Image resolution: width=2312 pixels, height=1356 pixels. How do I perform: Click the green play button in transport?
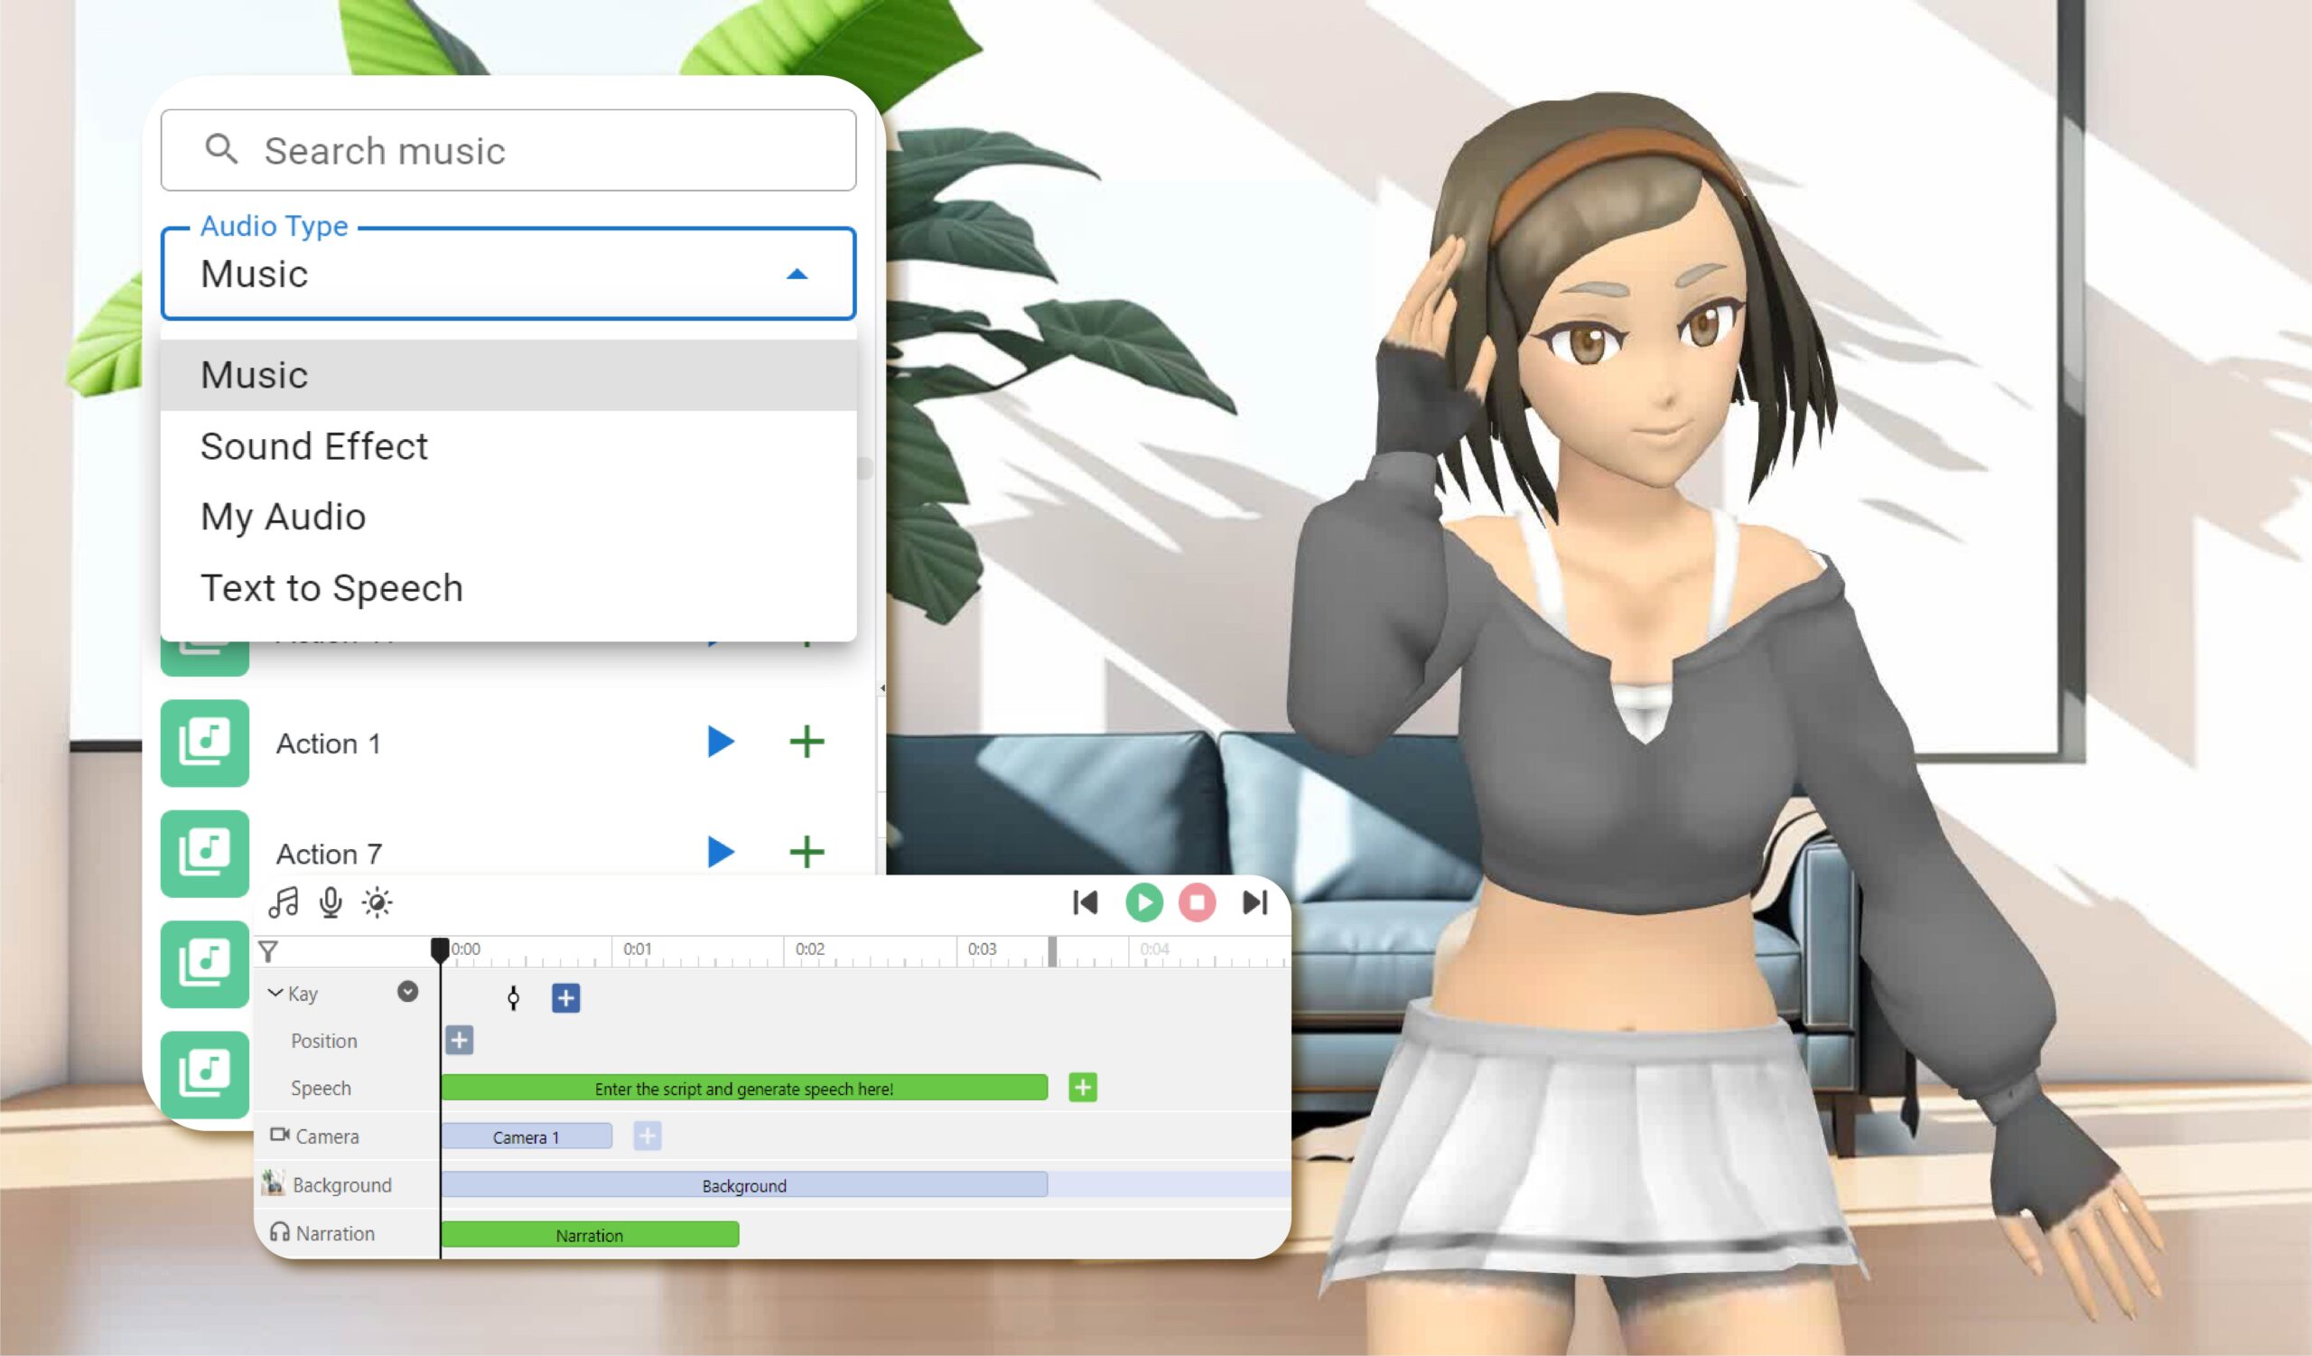[1145, 902]
